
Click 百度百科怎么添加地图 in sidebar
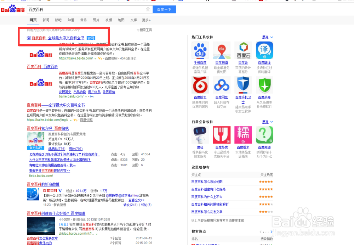coord(207,182)
